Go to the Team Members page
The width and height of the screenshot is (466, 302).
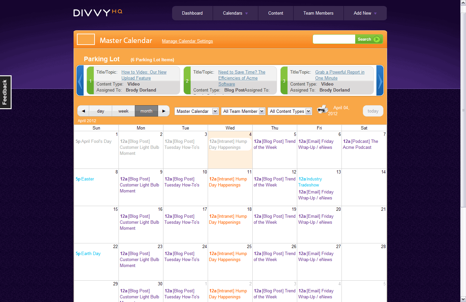click(318, 13)
